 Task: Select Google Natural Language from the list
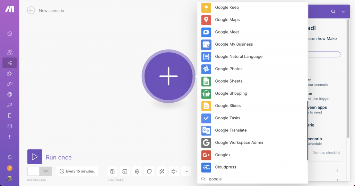tap(252, 57)
